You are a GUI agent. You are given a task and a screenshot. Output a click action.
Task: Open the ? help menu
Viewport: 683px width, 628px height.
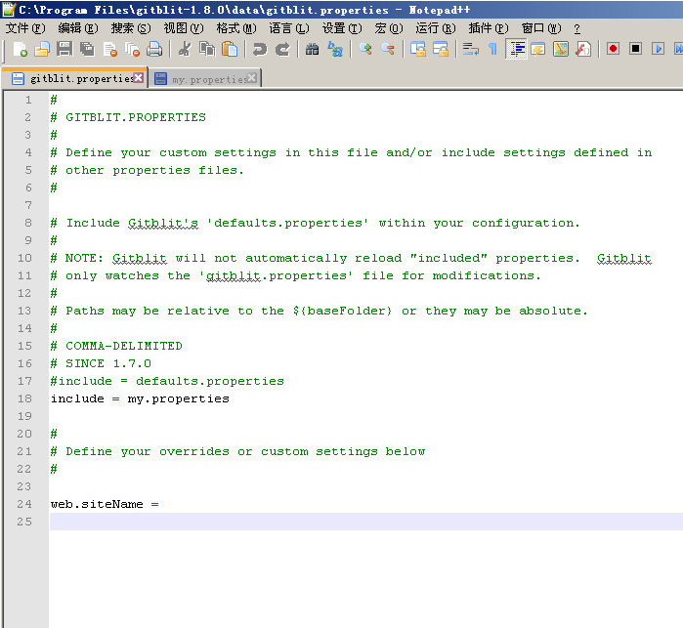tap(576, 28)
